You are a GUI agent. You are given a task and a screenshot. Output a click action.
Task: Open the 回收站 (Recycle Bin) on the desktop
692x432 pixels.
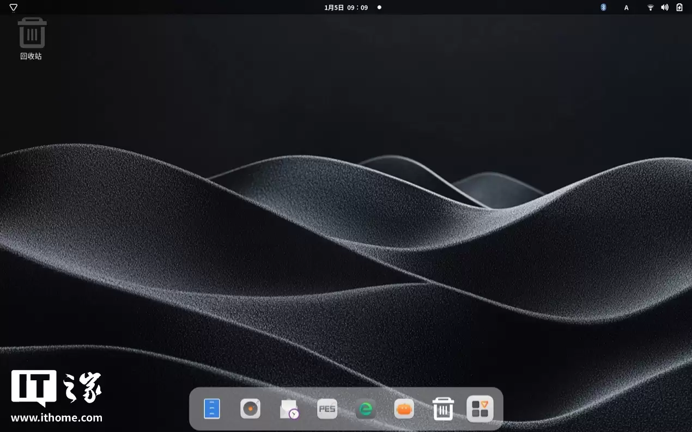(32, 33)
